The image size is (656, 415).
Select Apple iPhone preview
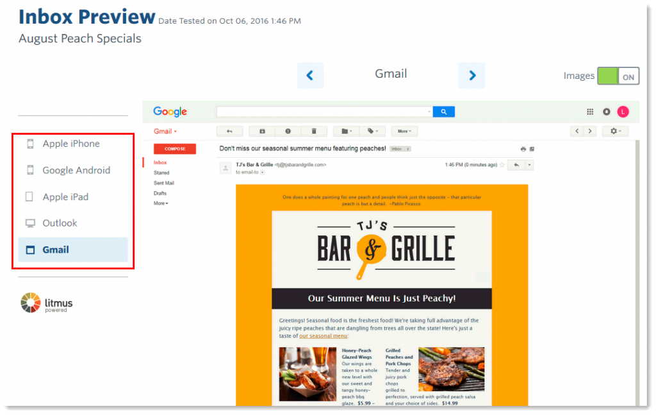click(x=73, y=144)
